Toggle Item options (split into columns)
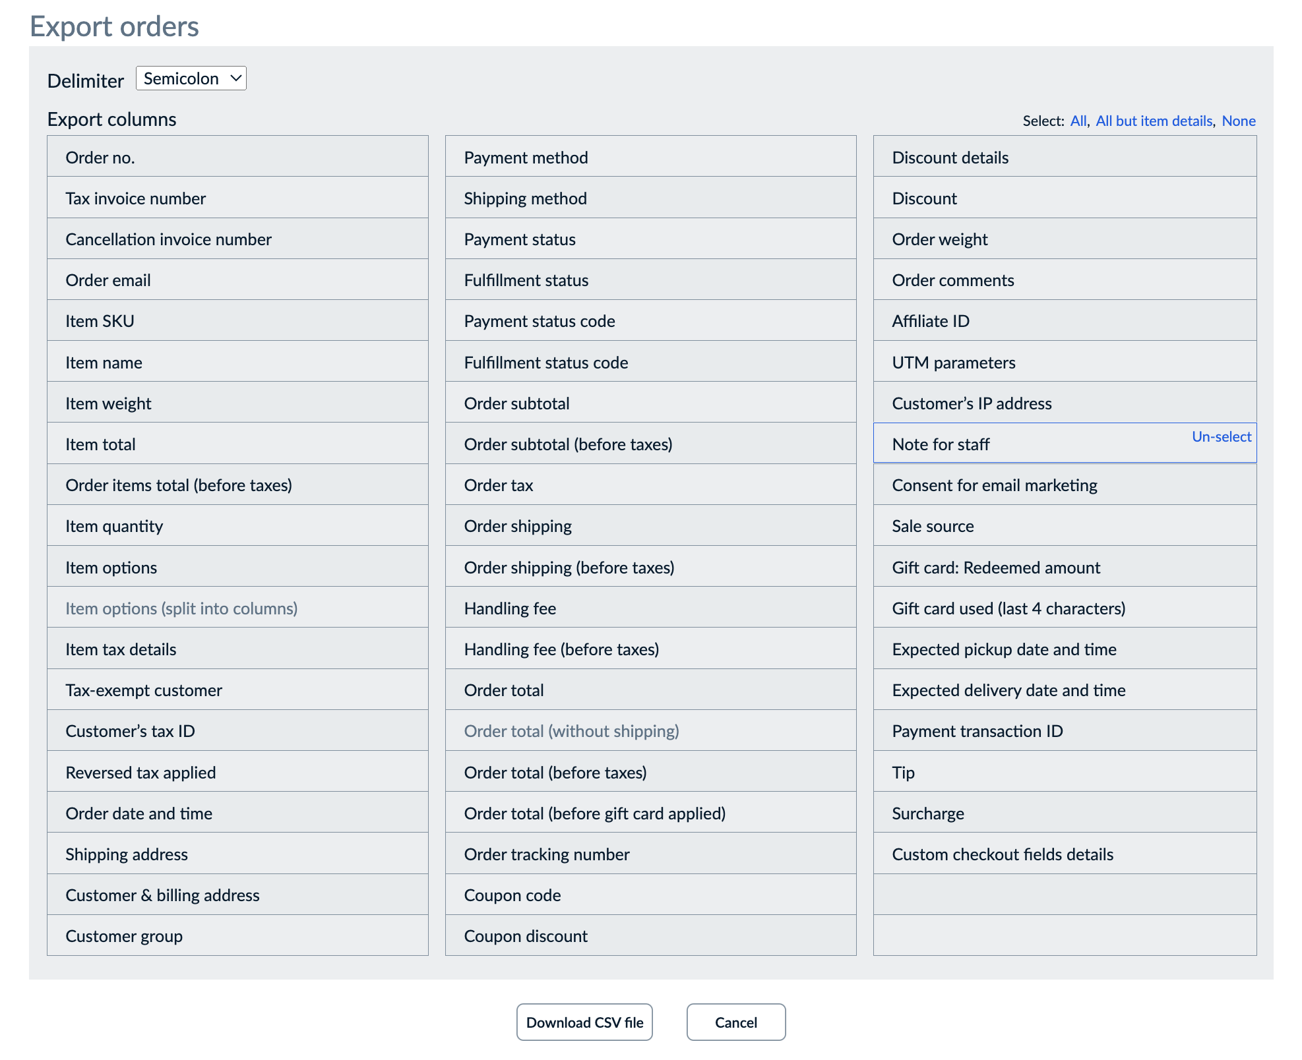The height and width of the screenshot is (1060, 1302). coord(237,608)
